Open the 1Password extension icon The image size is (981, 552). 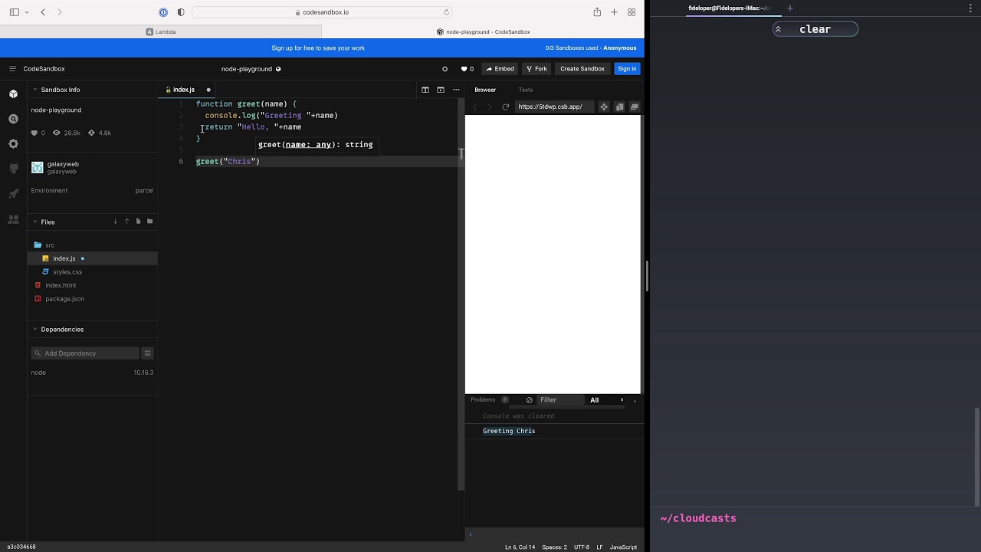point(163,12)
